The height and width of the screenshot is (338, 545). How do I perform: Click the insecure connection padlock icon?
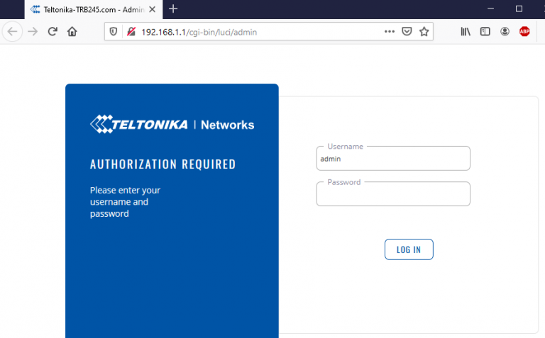click(131, 32)
